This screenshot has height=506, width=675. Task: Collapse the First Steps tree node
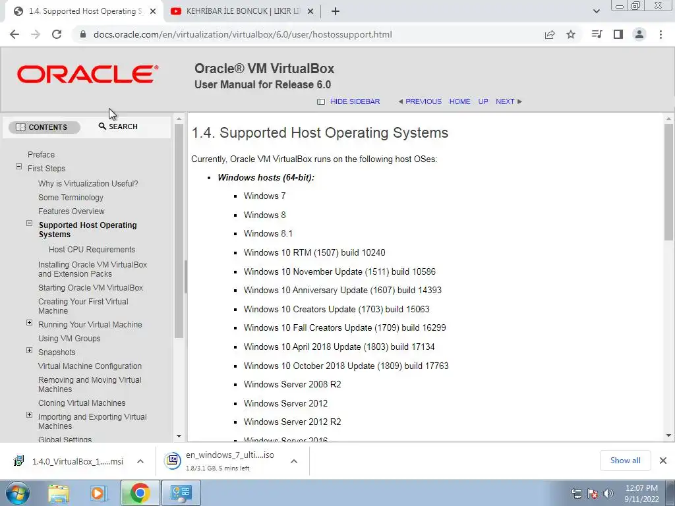tap(19, 167)
